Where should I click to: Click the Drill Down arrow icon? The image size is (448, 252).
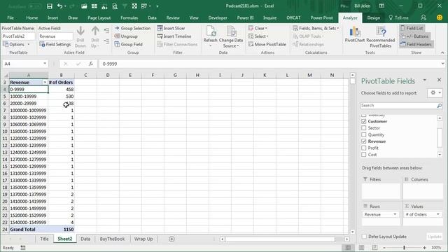tap(80, 31)
